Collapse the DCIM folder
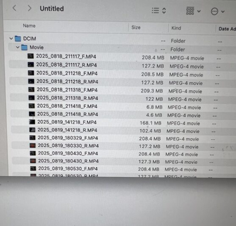This screenshot has height=226, width=236. 11,39
